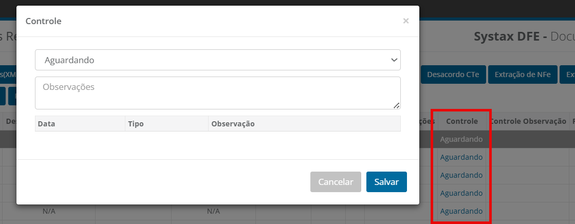Open Aguardando link directly below the highlighted row
This screenshot has height=224, width=575.
coord(461,157)
